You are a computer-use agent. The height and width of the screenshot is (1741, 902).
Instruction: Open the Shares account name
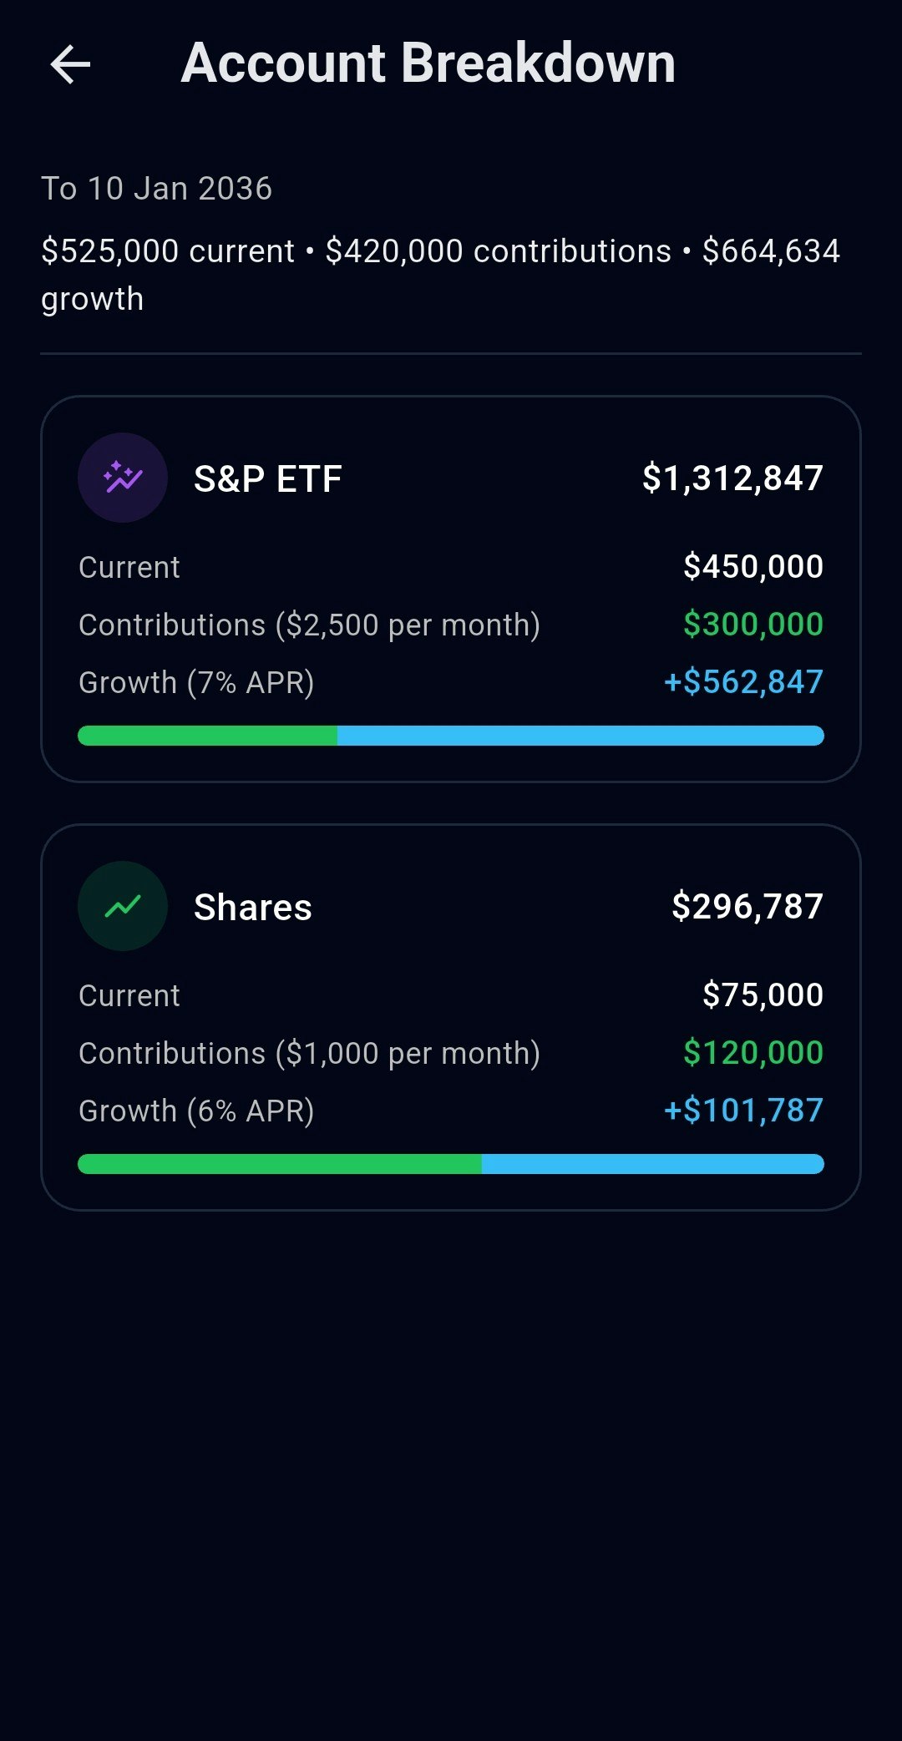pos(253,907)
